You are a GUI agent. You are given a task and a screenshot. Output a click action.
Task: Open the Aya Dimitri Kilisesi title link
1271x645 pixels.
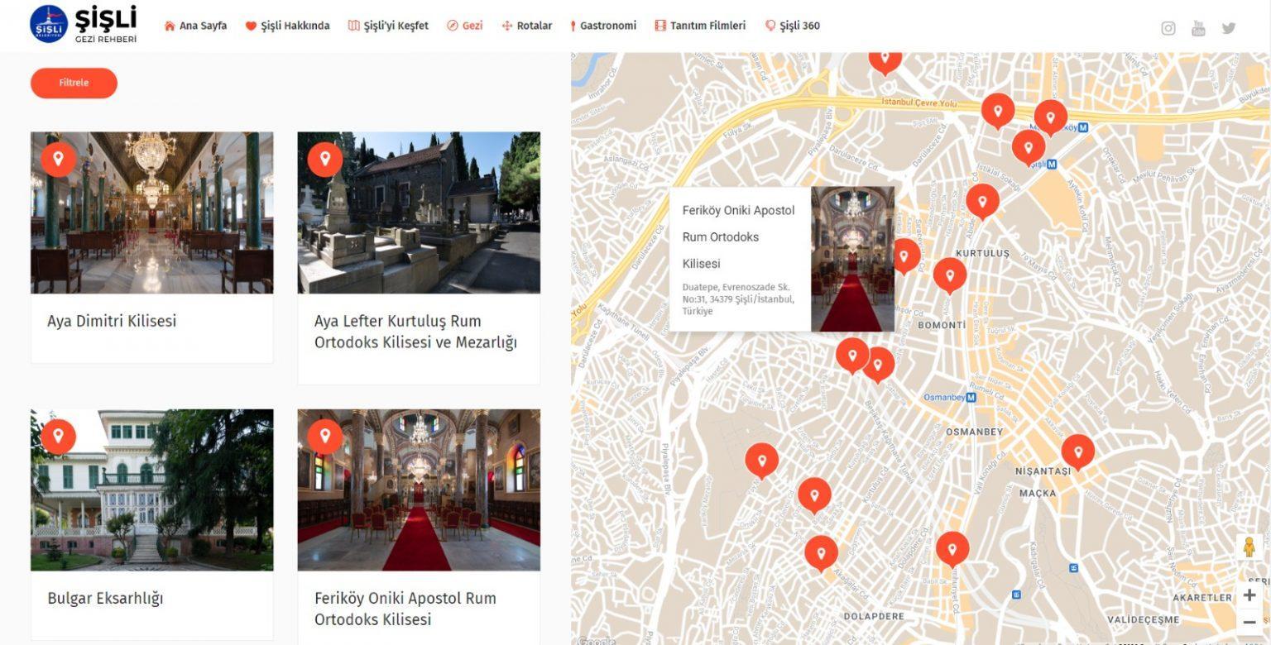[112, 321]
